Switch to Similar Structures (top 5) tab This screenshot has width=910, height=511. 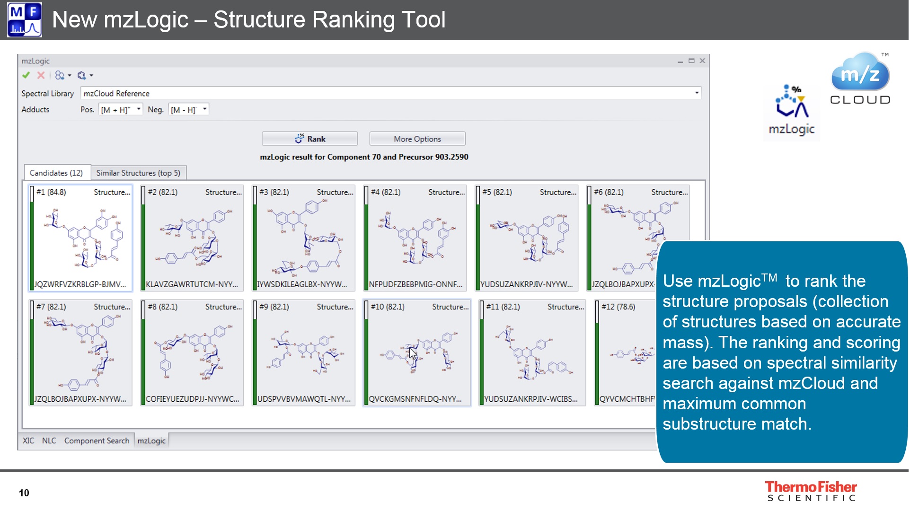pos(138,173)
